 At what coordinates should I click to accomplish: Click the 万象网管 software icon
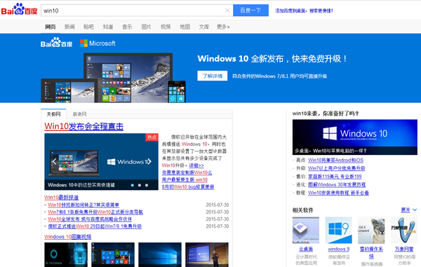click(x=404, y=230)
